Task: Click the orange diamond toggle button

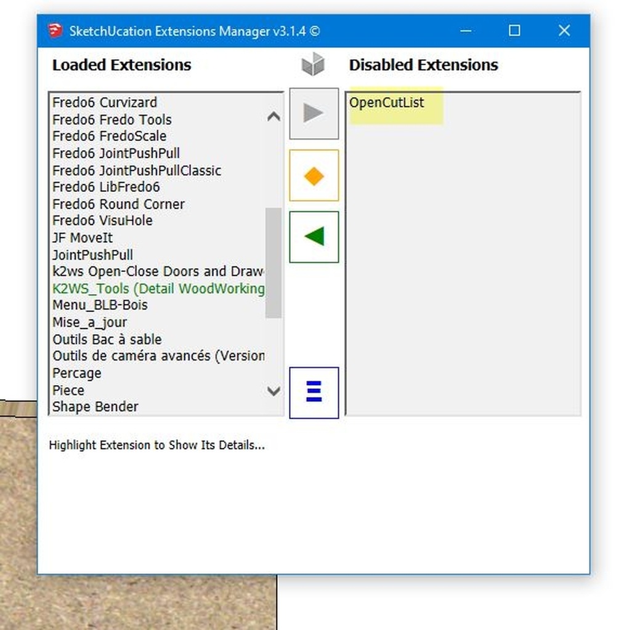Action: [x=314, y=175]
